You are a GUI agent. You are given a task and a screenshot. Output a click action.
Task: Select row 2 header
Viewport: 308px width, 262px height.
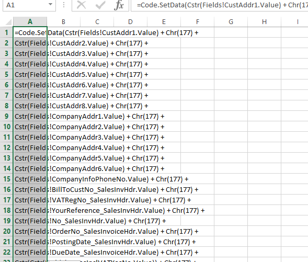[6, 43]
